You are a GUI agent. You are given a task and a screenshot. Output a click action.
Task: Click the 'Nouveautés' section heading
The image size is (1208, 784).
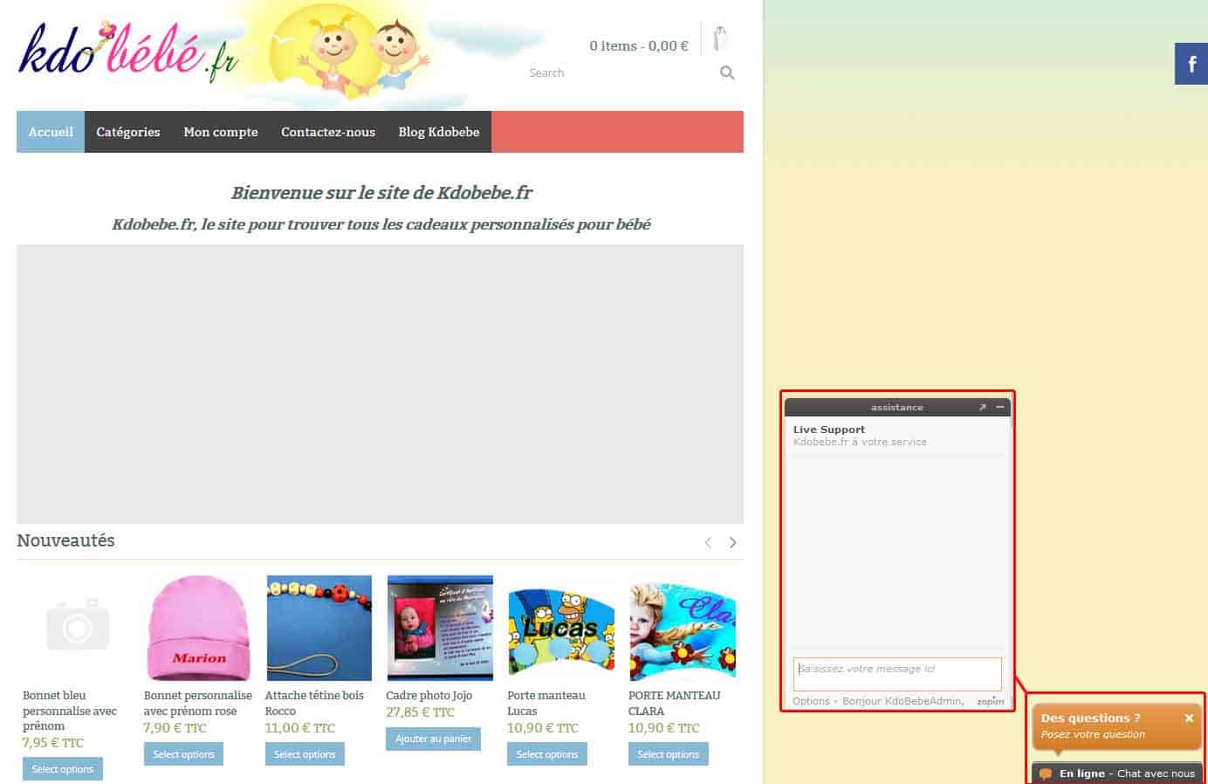(66, 540)
